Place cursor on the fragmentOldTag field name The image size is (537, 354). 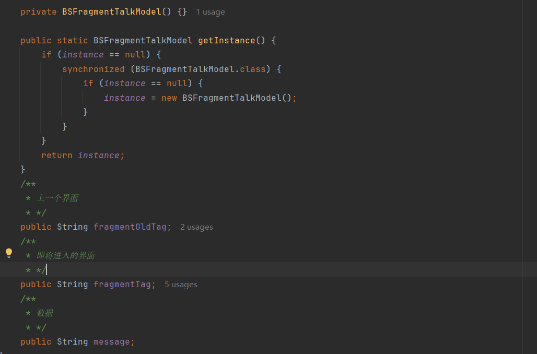130,227
